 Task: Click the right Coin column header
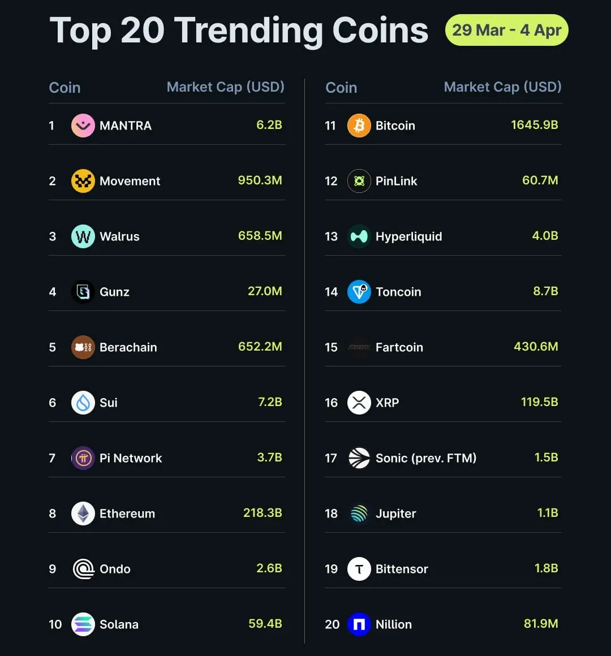pyautogui.click(x=341, y=88)
